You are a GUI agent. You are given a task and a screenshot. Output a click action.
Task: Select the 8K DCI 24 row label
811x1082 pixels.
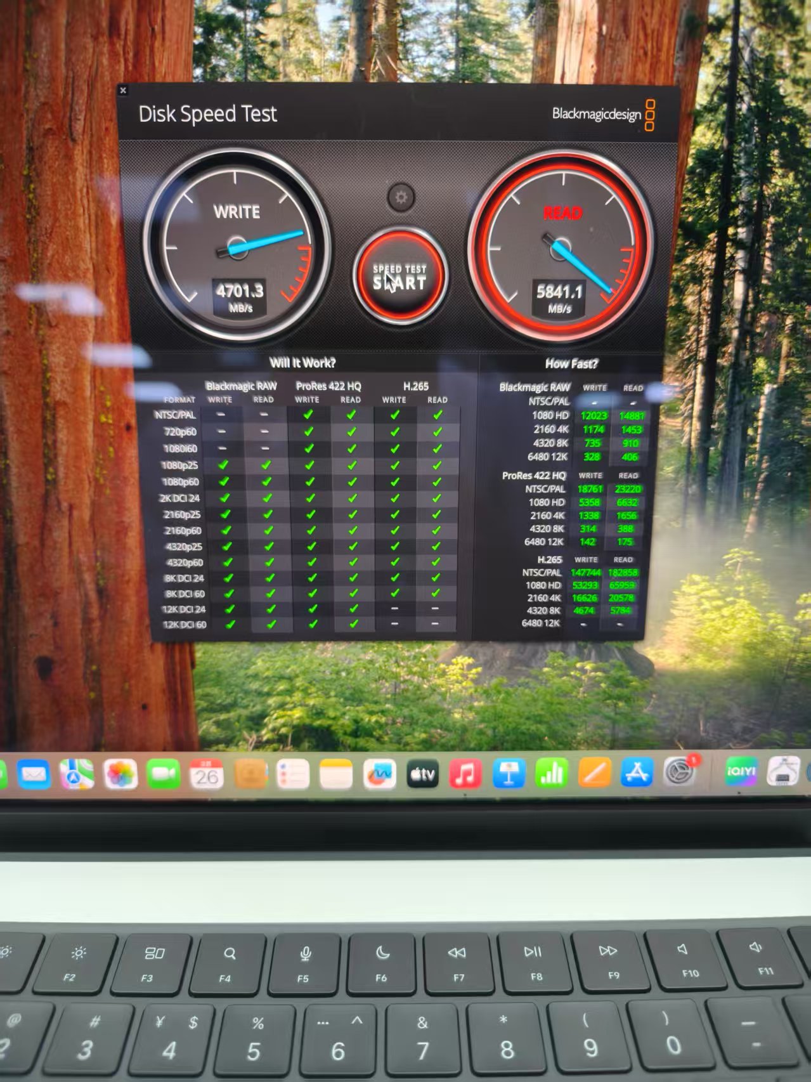[184, 578]
